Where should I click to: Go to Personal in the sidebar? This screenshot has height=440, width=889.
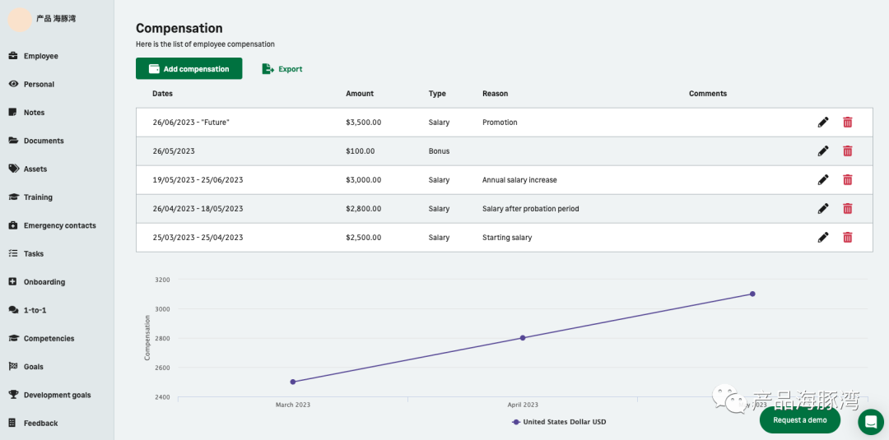[39, 84]
